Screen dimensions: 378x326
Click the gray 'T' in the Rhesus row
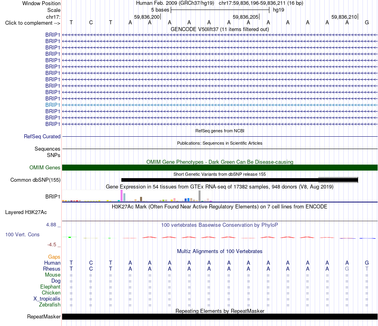tap(367, 269)
